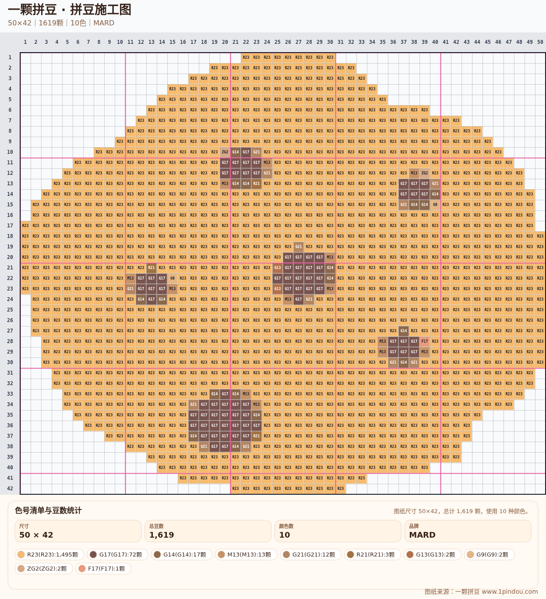The image size is (546, 599).
Task: Select the G17 72颗 color chip
Action: [x=117, y=554]
